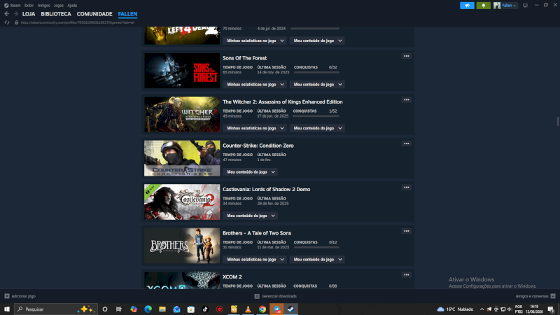Reload the page with refresh icon
This screenshot has width=560, height=315.
click(7, 22)
